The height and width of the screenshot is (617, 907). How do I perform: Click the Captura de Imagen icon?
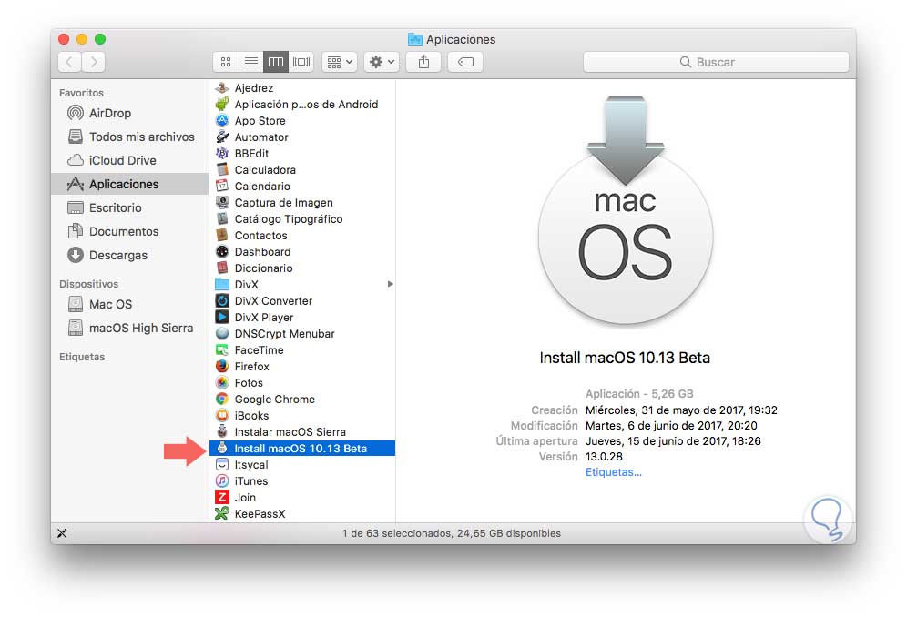pyautogui.click(x=222, y=202)
